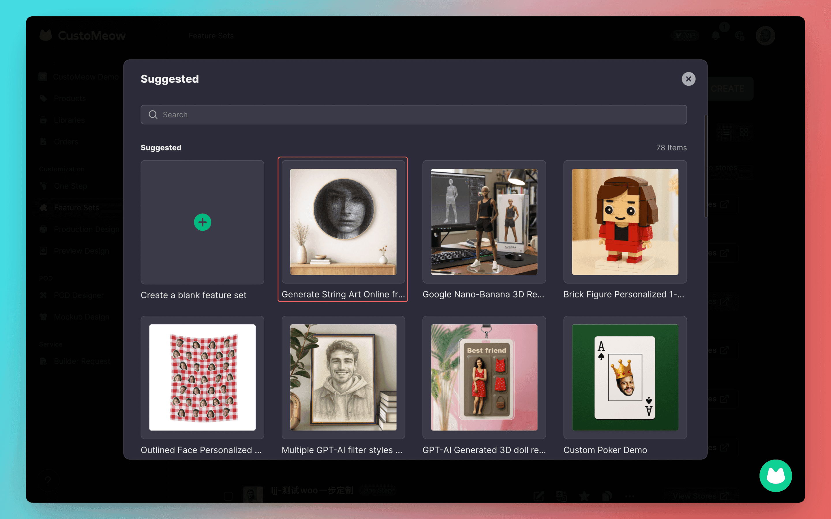
Task: Click the VIP badge
Action: 685,36
